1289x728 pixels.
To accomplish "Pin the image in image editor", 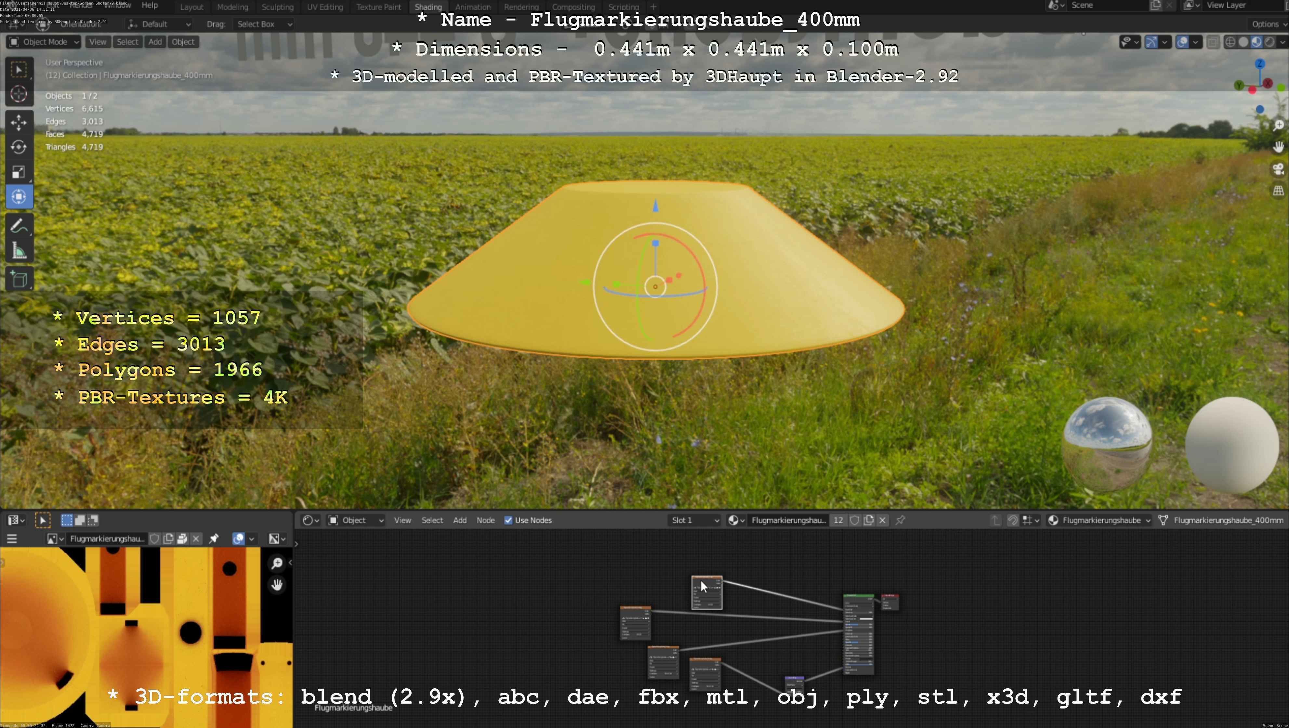I will (x=214, y=539).
